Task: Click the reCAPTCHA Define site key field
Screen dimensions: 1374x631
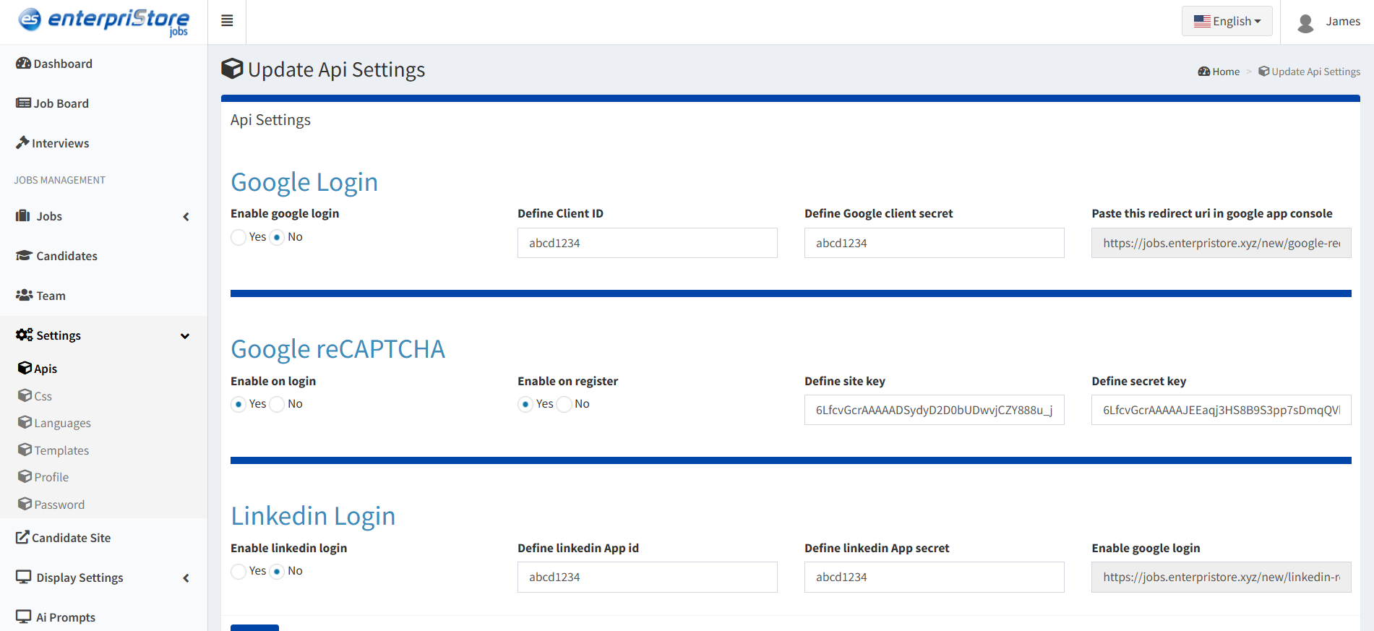Action: 934,410
